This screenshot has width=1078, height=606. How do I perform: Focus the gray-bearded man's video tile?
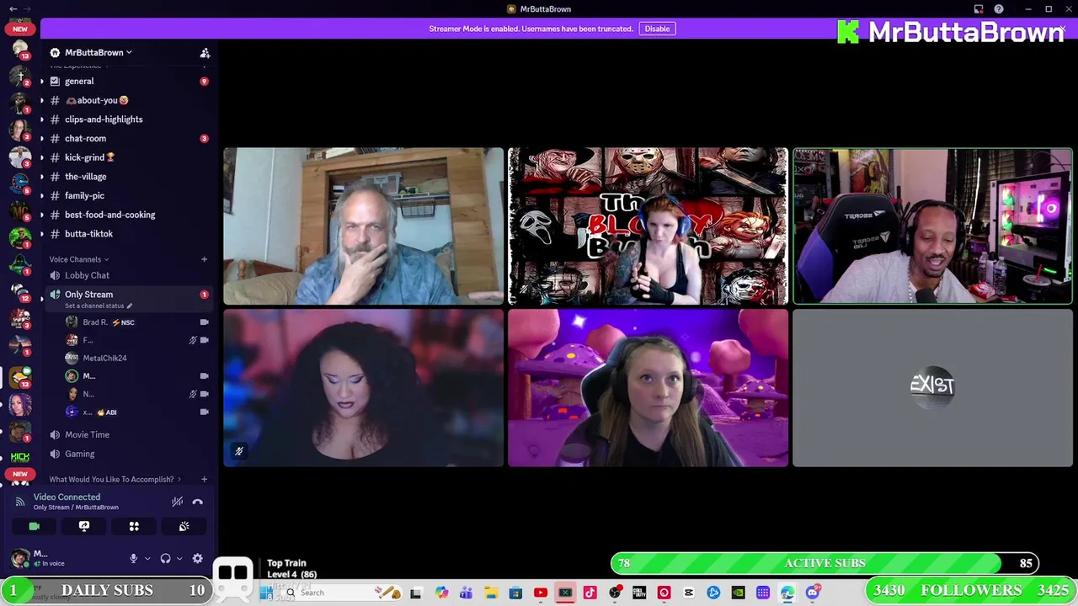tap(364, 226)
